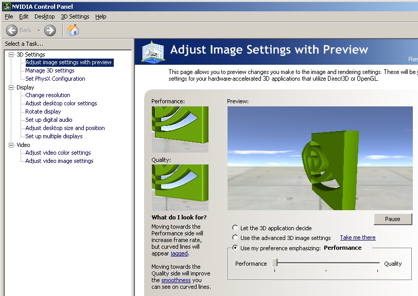Open Change resolution task

[x=48, y=95]
